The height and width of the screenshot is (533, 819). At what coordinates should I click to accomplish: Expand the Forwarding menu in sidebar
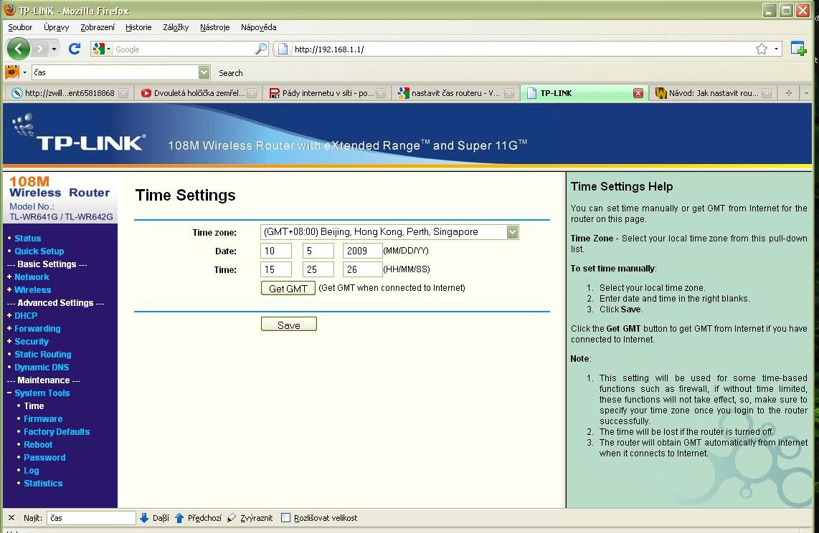37,329
